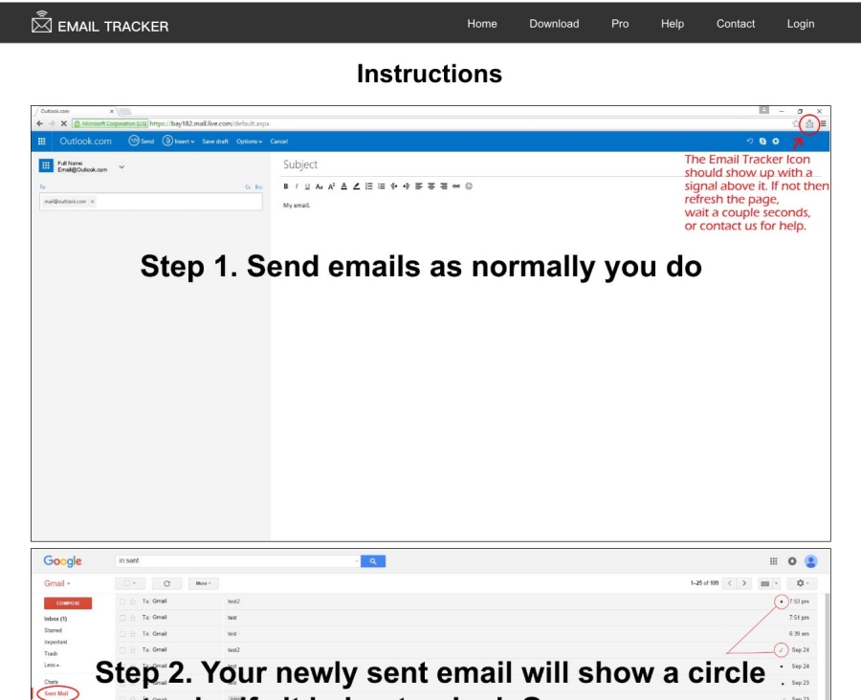This screenshot has height=700, width=861.
Task: Click the Gmail search button
Action: point(373,561)
